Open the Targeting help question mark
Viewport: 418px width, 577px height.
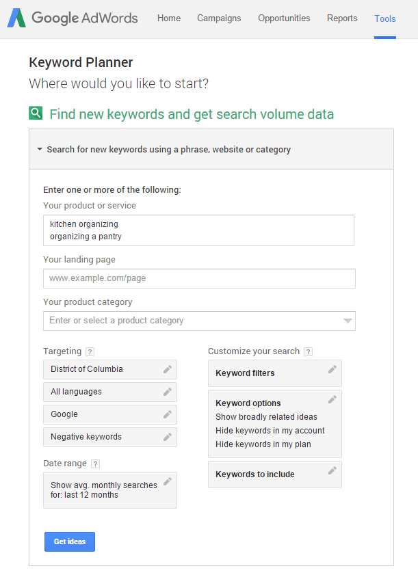(90, 351)
